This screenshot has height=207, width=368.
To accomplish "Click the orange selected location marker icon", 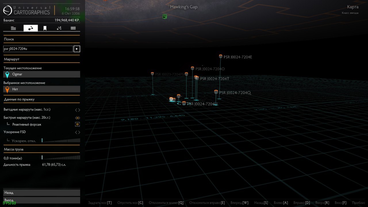I will tap(7, 90).
